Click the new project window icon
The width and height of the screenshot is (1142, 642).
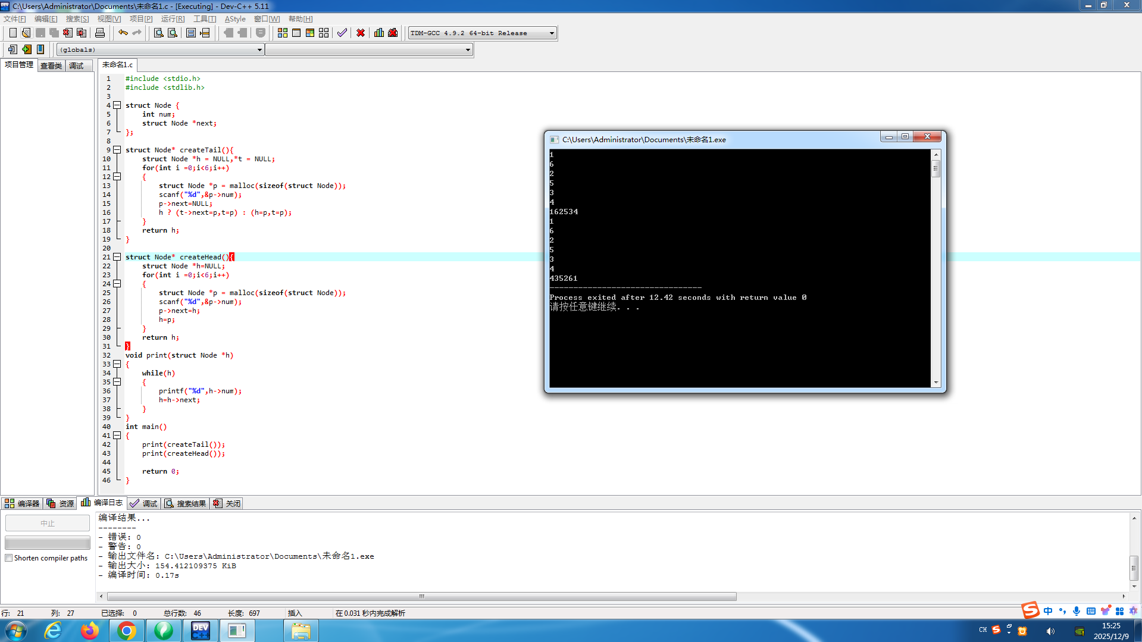point(12,49)
